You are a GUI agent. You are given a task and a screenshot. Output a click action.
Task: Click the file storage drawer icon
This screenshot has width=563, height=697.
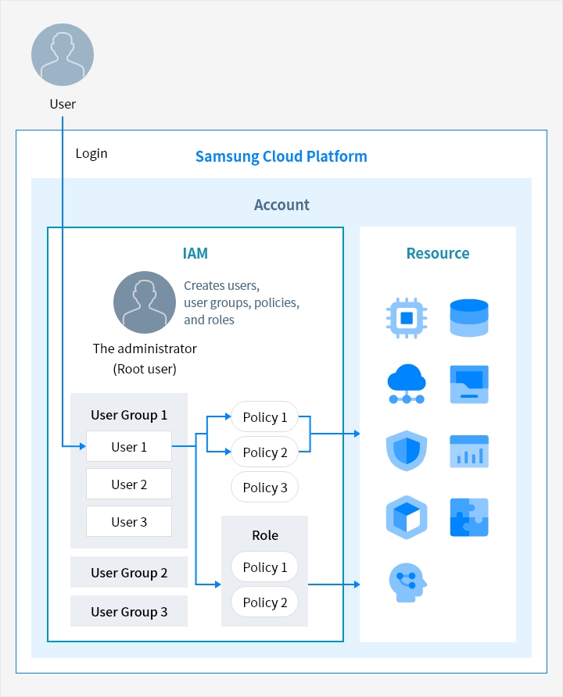(x=469, y=384)
